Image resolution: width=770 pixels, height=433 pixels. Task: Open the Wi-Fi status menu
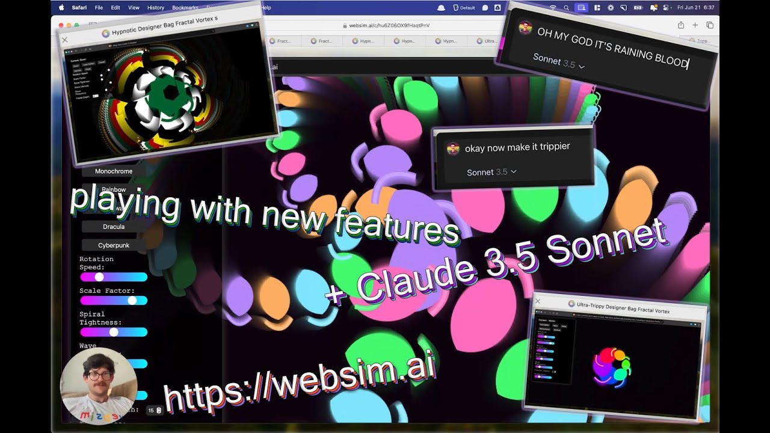tap(553, 8)
